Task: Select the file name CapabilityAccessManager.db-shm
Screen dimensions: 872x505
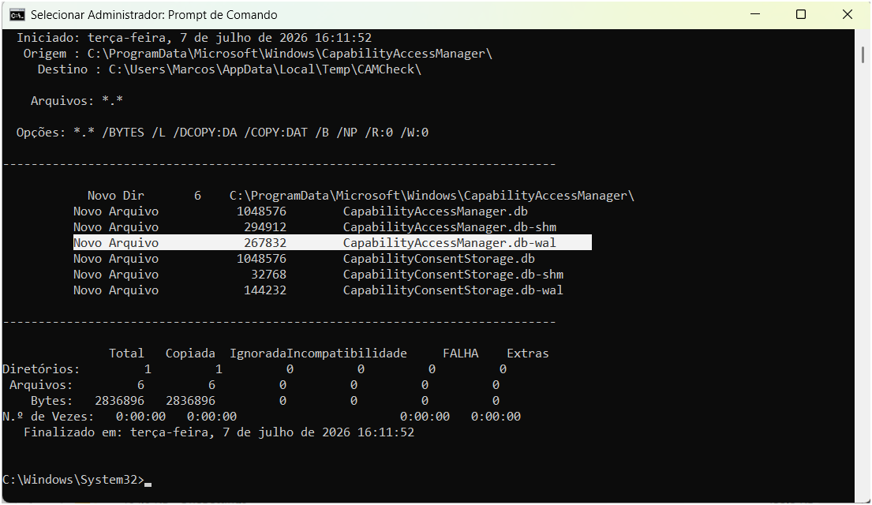Action: coord(450,227)
